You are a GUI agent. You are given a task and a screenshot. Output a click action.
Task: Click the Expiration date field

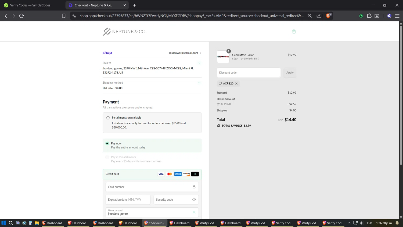pyautogui.click(x=128, y=200)
